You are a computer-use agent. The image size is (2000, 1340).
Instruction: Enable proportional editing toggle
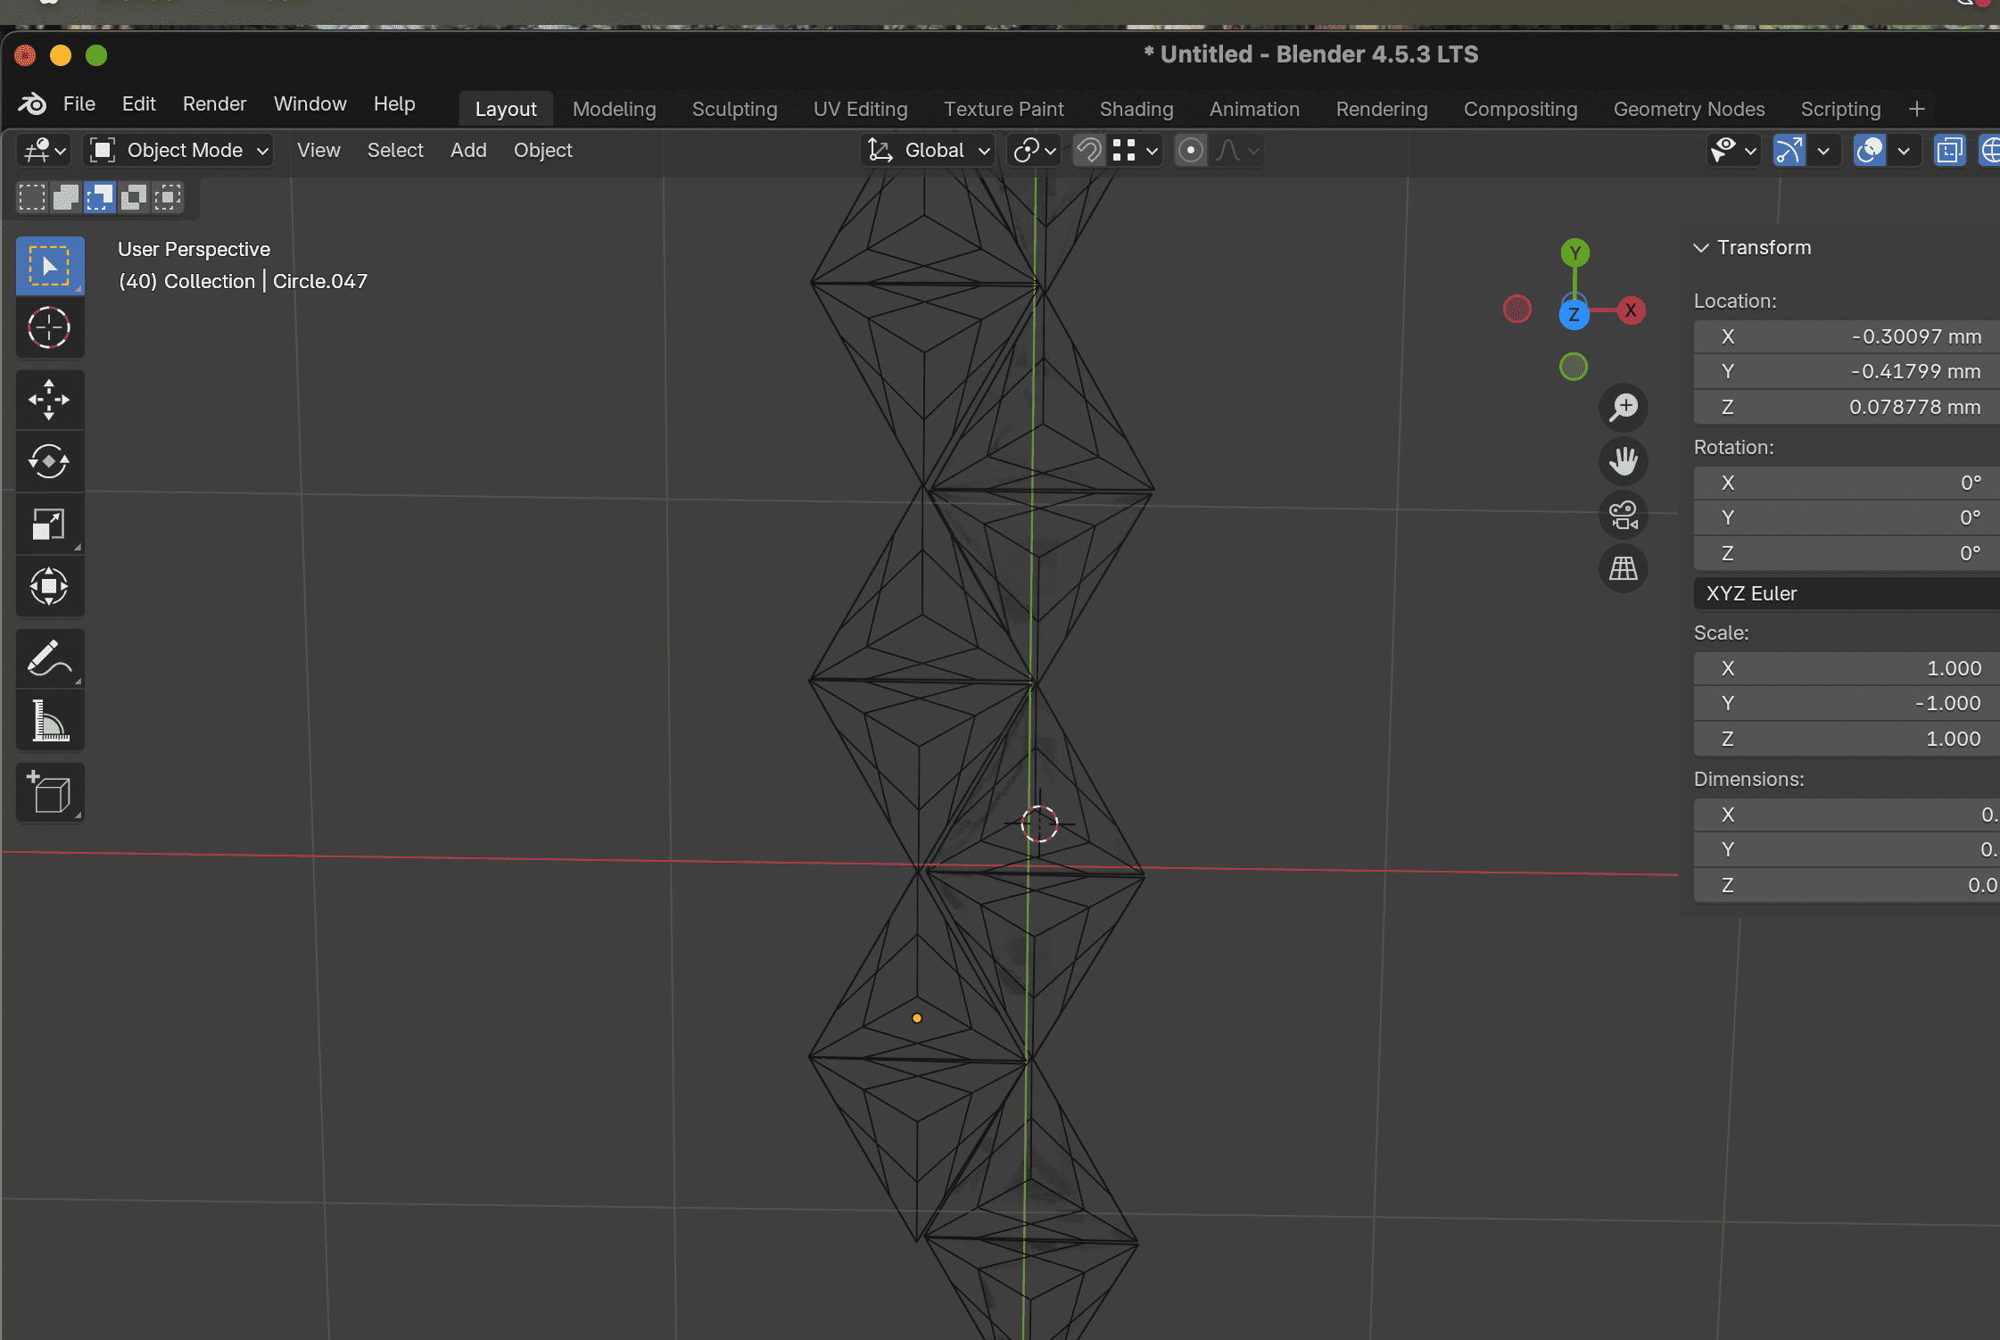click(1190, 150)
